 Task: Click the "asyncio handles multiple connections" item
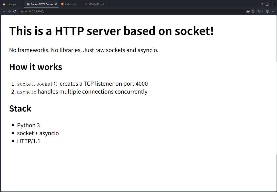coord(82,92)
